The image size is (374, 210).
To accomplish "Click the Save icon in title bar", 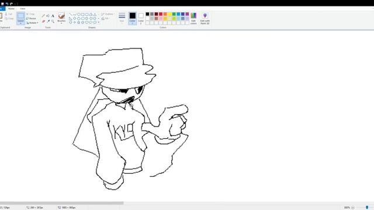I will [2, 4].
